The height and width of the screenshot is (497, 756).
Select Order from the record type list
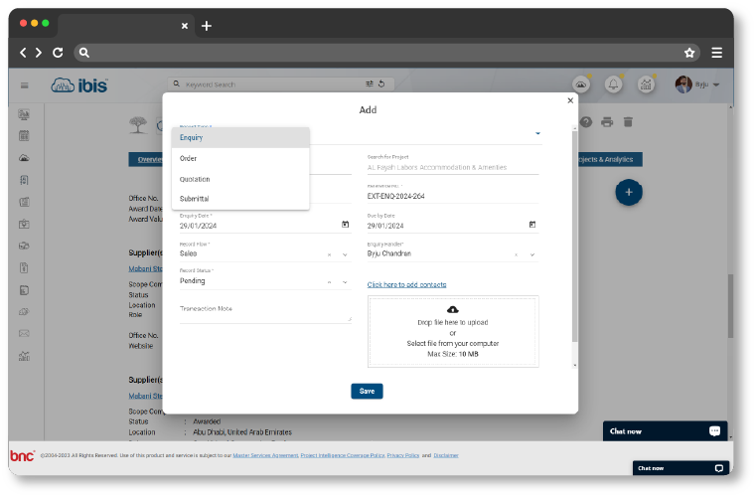189,158
